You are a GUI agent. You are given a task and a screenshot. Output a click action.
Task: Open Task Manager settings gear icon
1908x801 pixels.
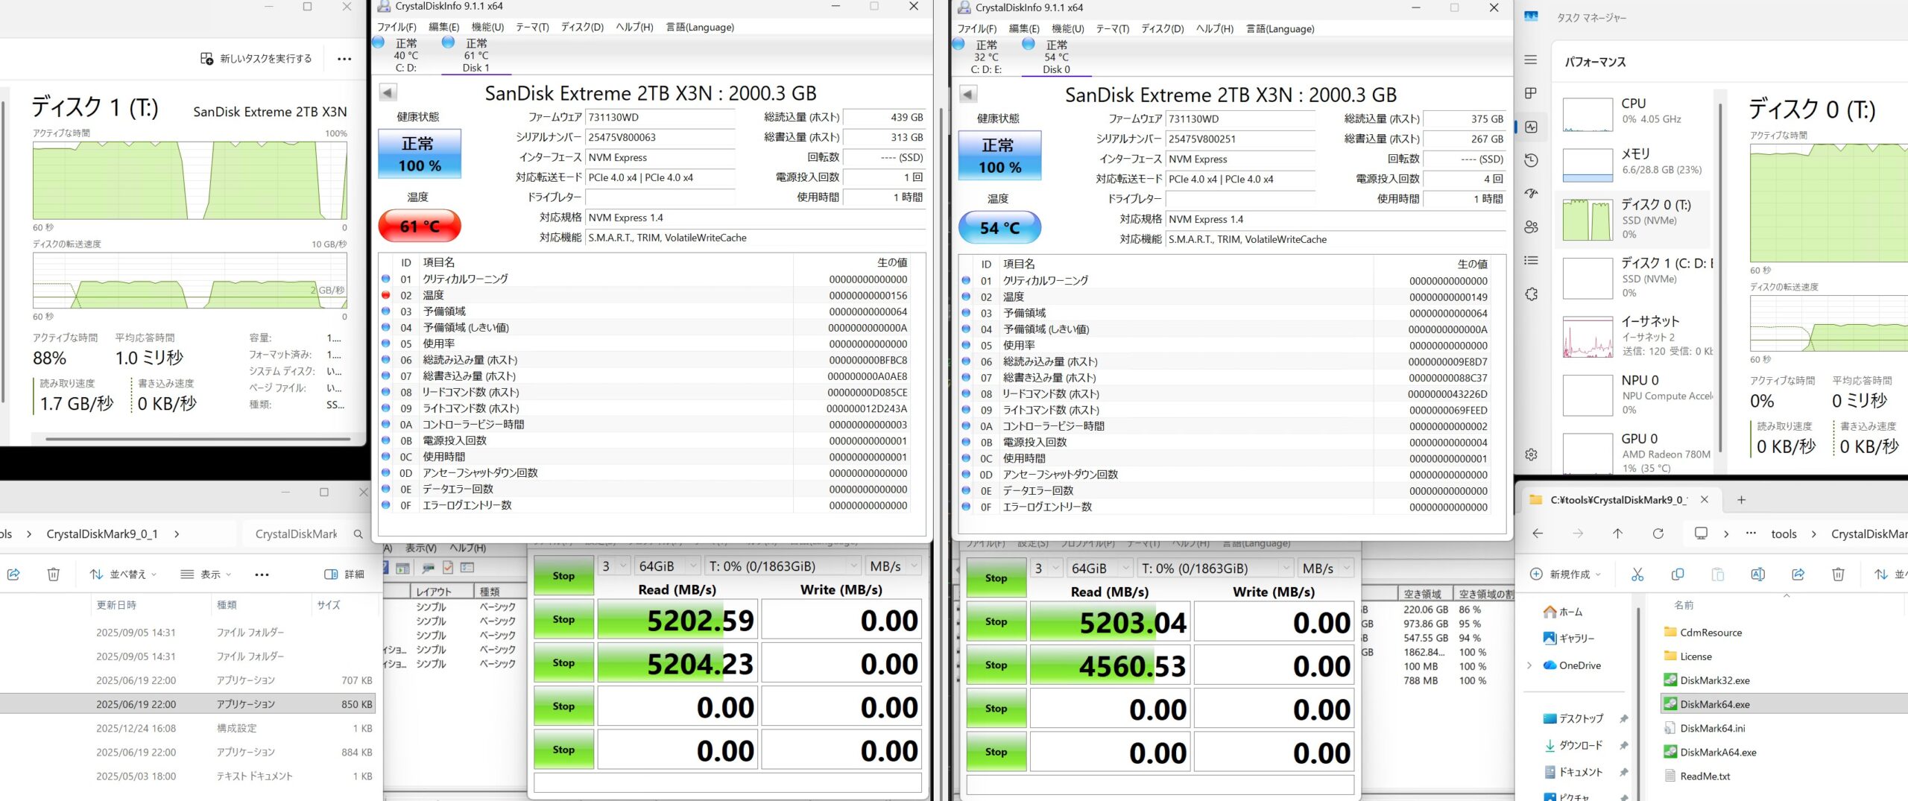(1531, 455)
